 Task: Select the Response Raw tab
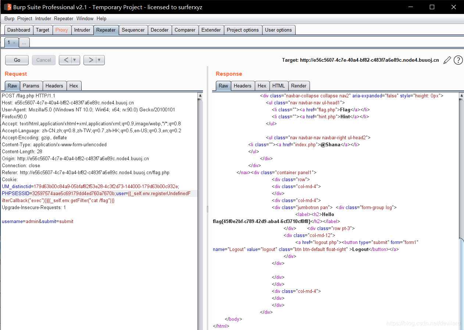[x=224, y=86]
